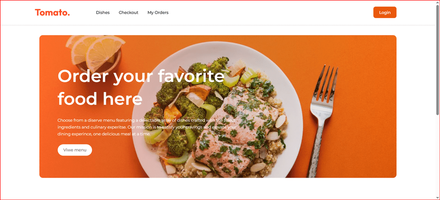
Task: Open the Dishes nav link
Action: click(x=103, y=12)
